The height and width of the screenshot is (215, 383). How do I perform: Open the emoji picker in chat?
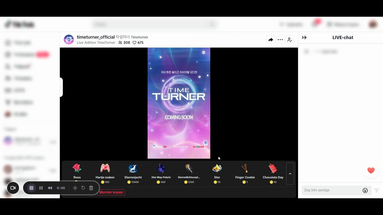point(365,191)
